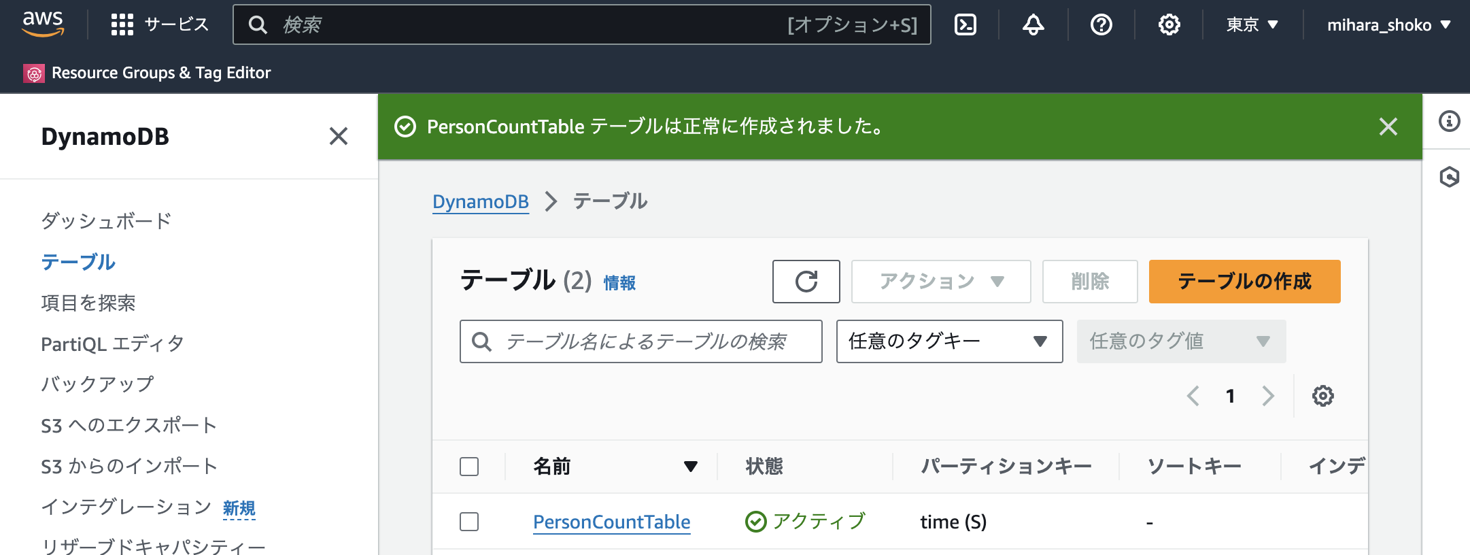
Task: Open バックアップ in side navigation
Action: 97,384
